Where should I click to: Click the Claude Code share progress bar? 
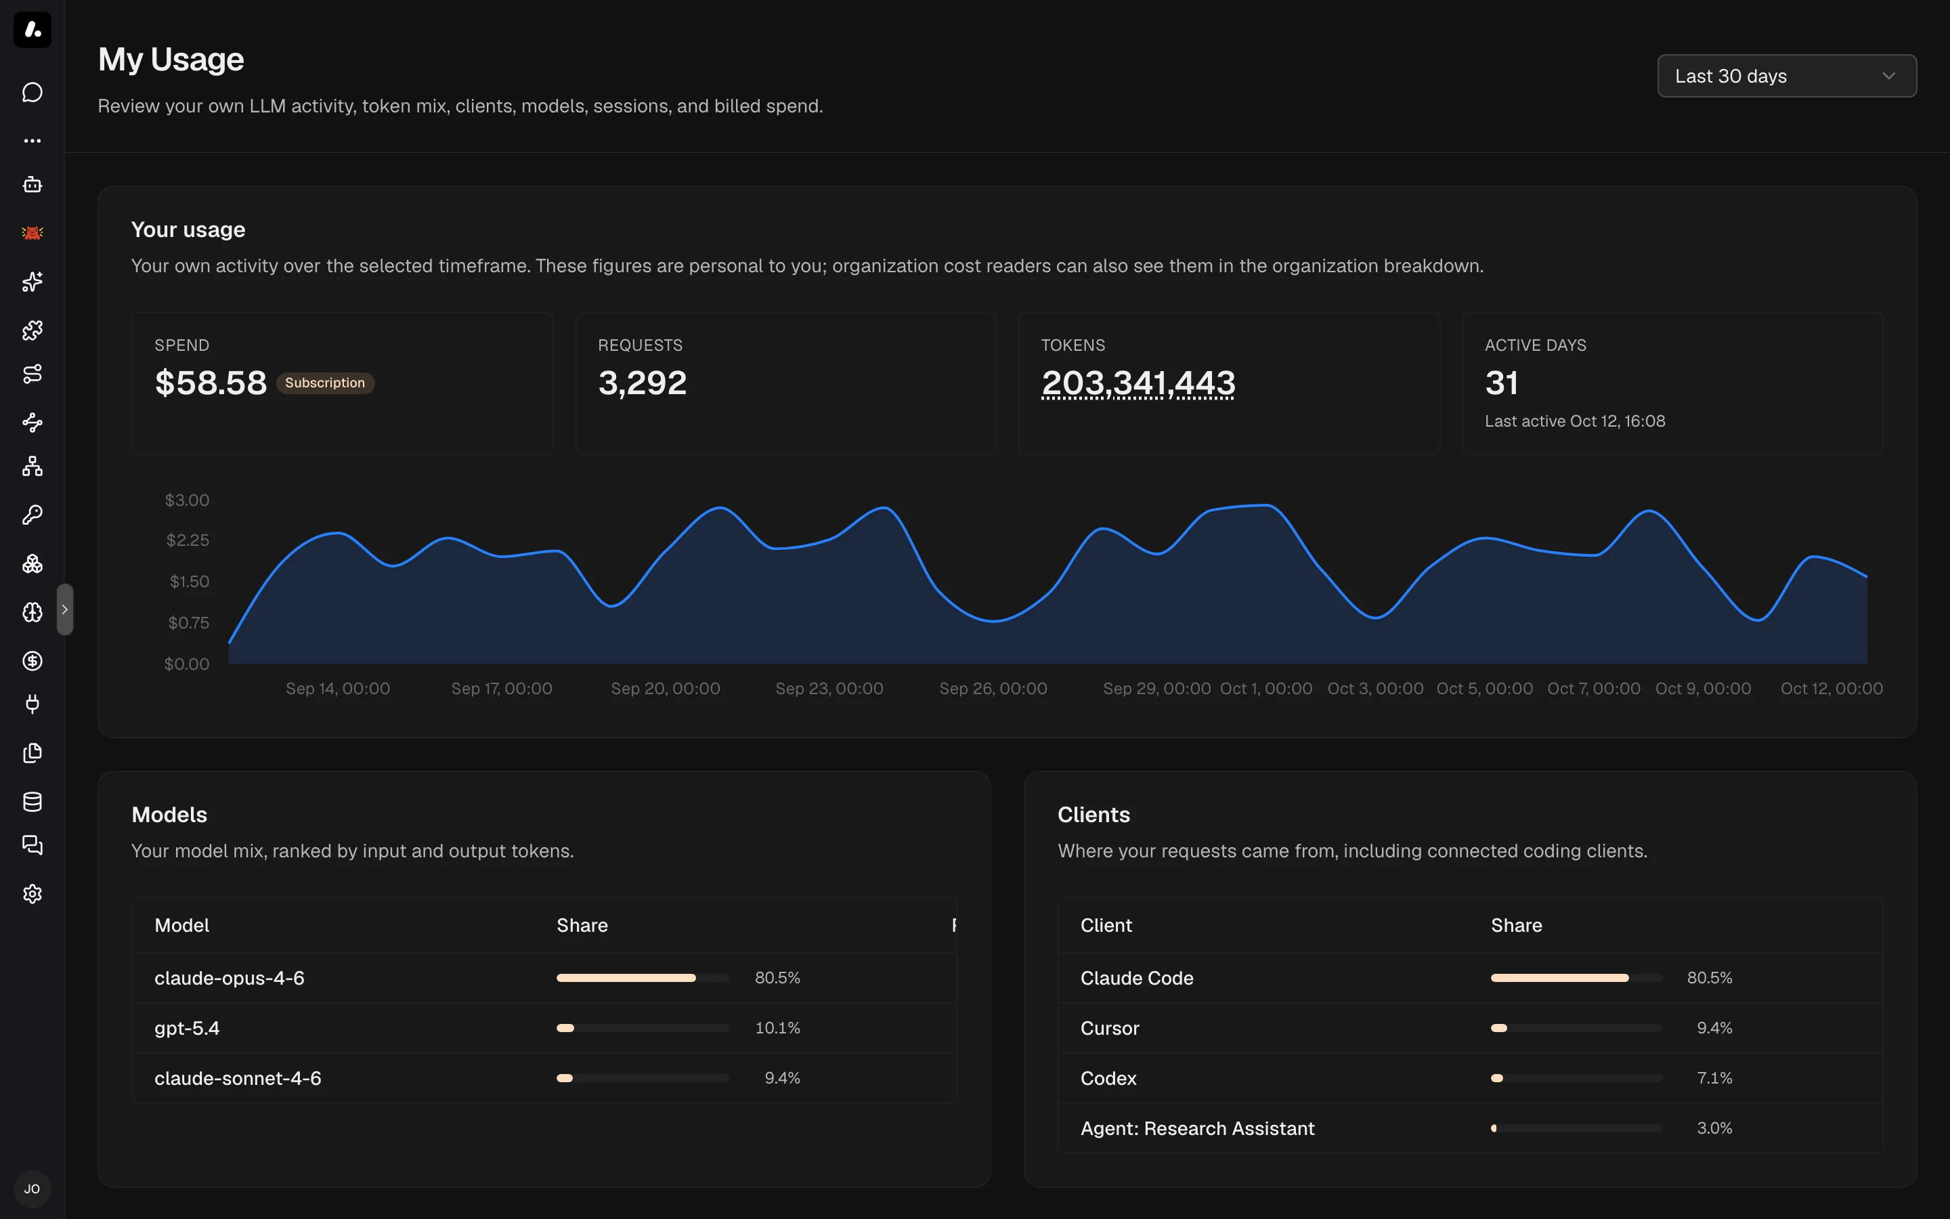click(1576, 978)
